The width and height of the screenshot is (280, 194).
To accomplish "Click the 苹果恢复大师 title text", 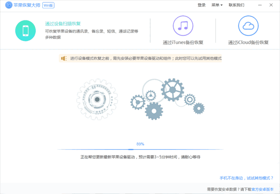I will pyautogui.click(x=27, y=5).
